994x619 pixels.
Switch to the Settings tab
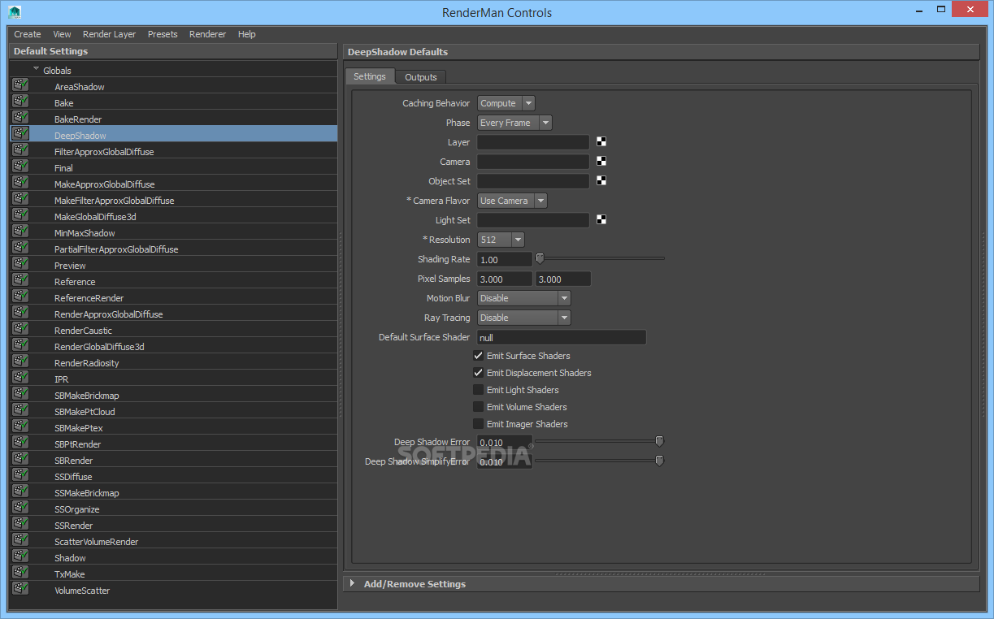[x=370, y=76]
